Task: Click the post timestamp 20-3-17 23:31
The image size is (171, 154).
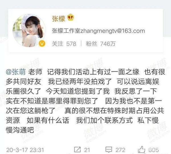Action: pyautogui.click(x=25, y=150)
